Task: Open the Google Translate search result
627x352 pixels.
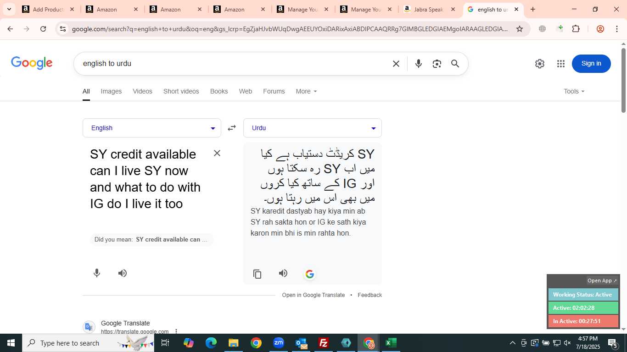Action: pos(125,323)
